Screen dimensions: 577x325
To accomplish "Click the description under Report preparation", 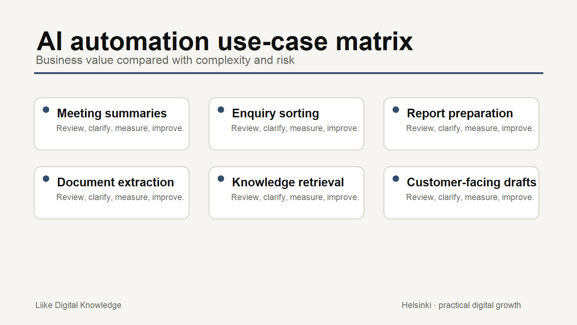I will (470, 128).
